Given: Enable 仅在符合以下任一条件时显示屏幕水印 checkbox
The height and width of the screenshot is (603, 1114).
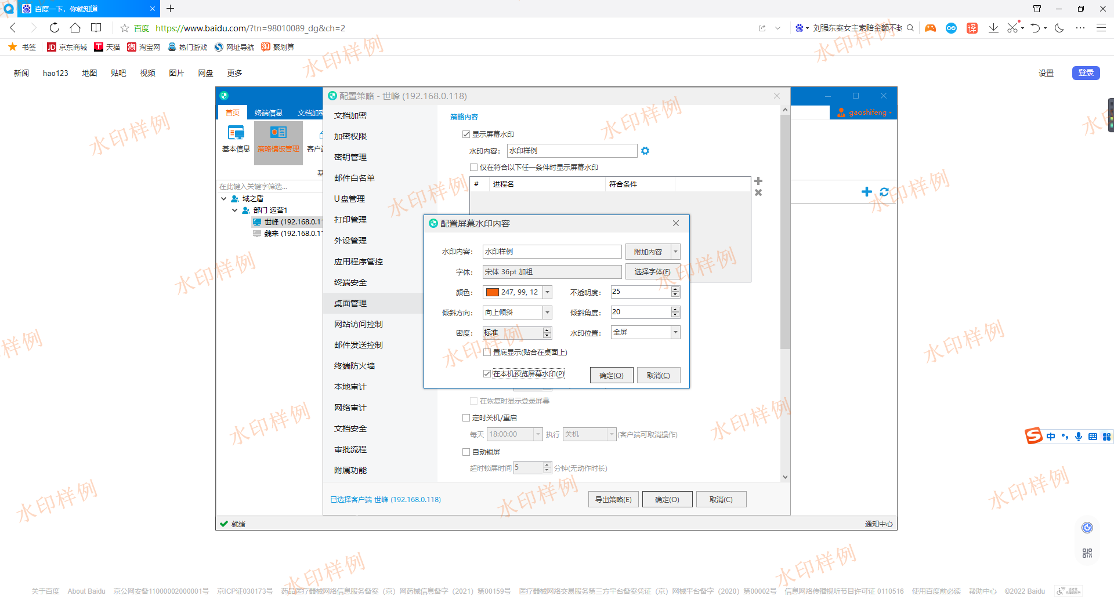Looking at the screenshot, I should click(473, 168).
